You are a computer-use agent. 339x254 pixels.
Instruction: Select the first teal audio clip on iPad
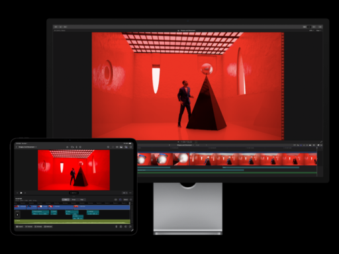tap(40, 212)
